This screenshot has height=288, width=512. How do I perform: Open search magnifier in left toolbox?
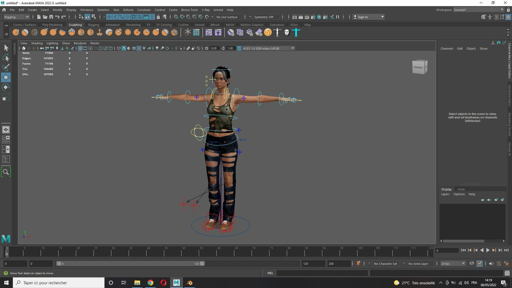point(6,172)
